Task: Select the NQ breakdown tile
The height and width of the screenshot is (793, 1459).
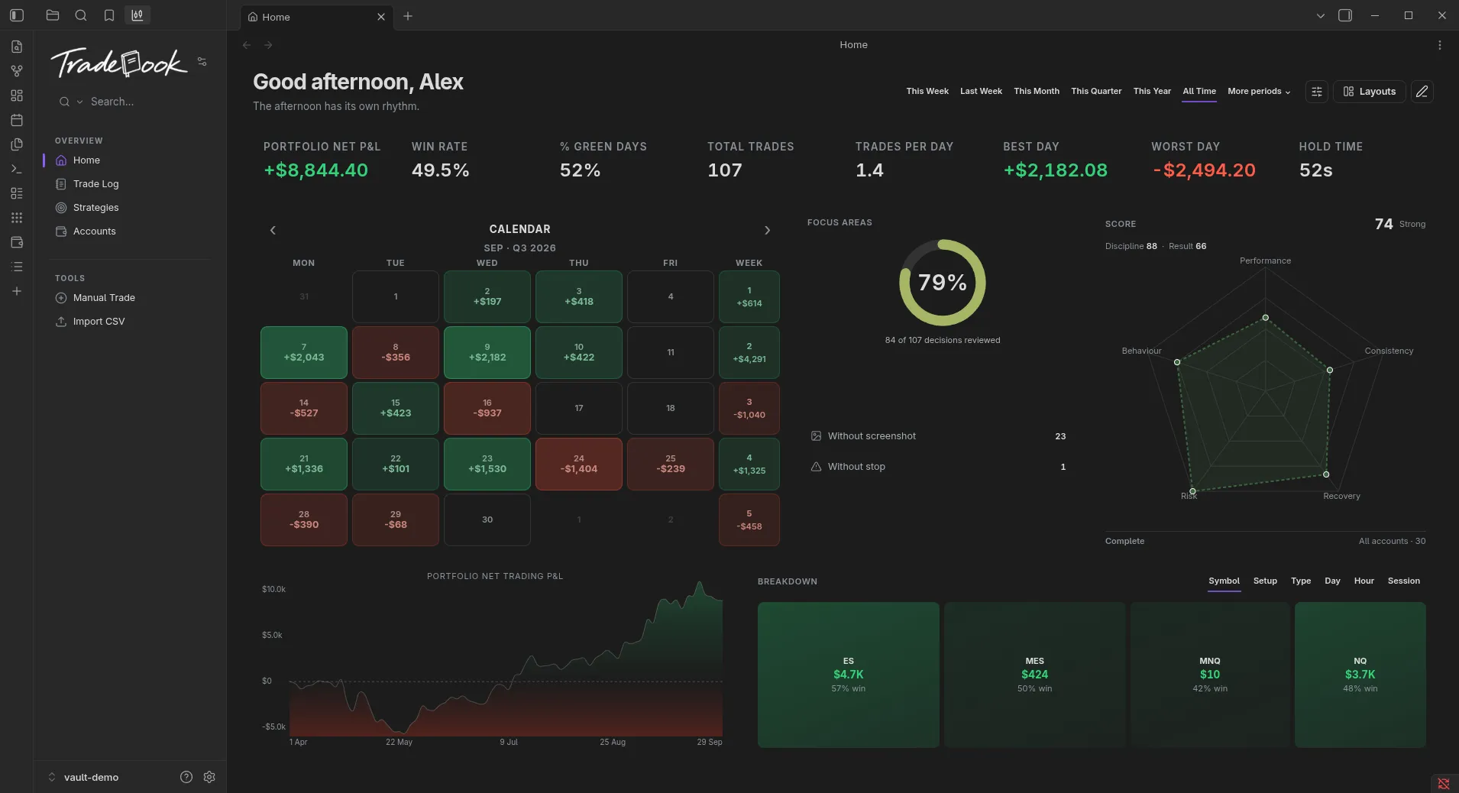Action: click(1360, 675)
